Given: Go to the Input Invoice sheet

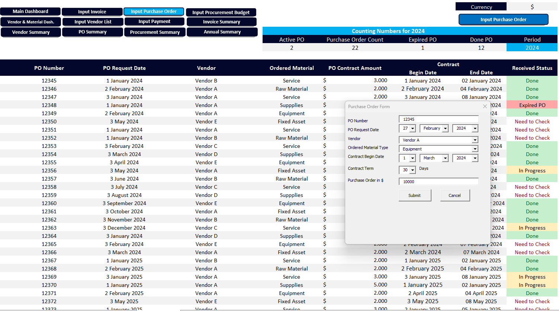Looking at the screenshot, I should tap(92, 12).
